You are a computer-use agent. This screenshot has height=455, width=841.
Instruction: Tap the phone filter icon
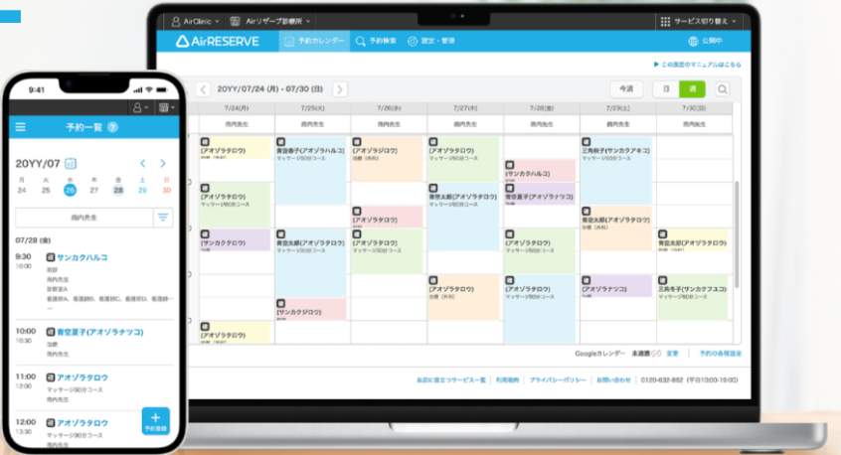click(x=164, y=217)
